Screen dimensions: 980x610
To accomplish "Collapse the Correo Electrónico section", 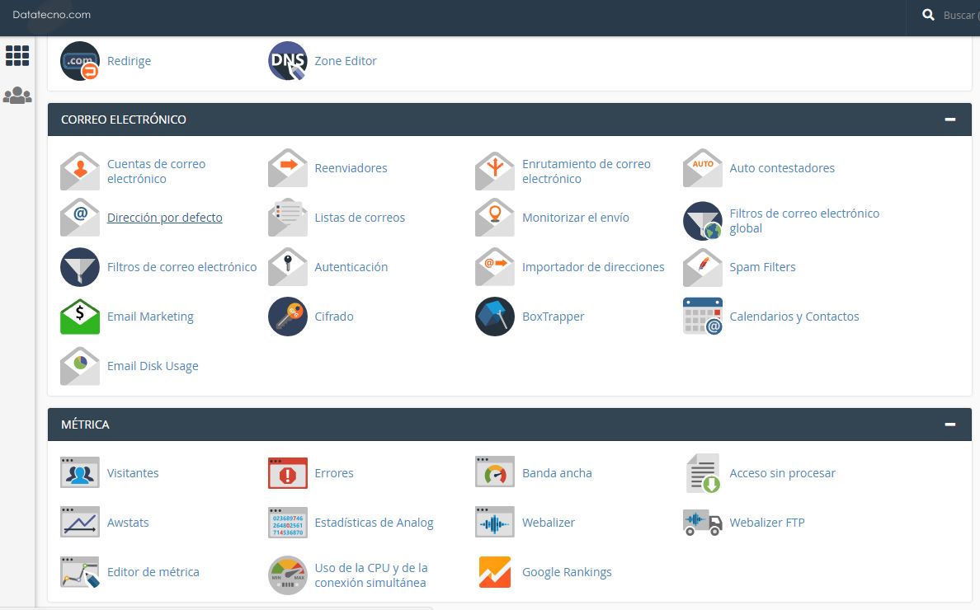I will [x=950, y=120].
